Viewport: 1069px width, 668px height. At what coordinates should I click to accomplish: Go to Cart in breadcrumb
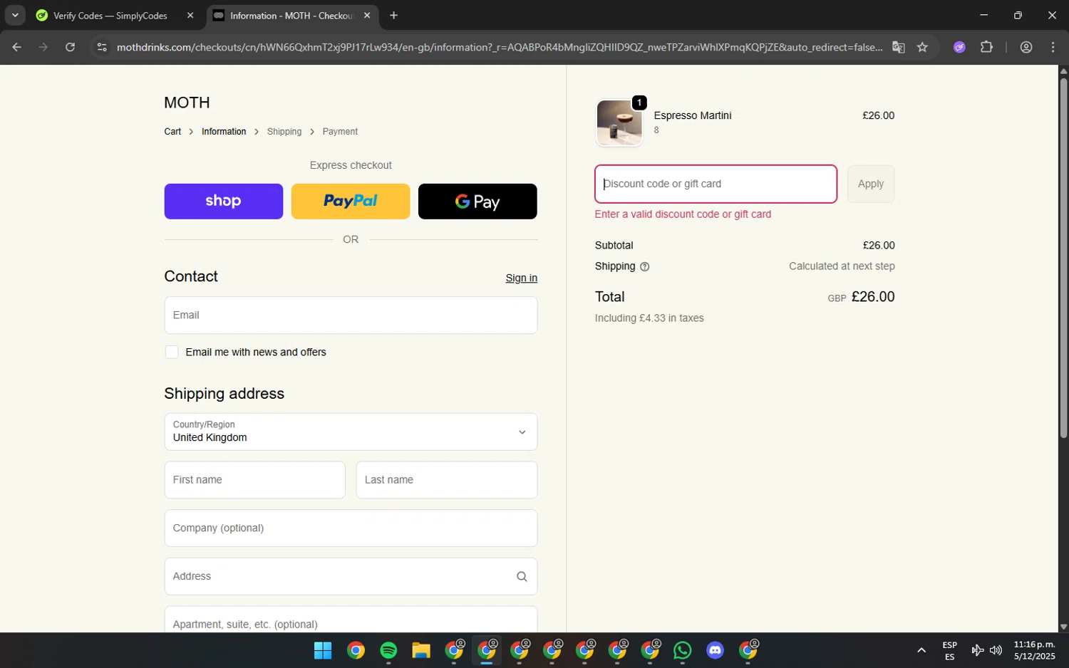tap(172, 132)
